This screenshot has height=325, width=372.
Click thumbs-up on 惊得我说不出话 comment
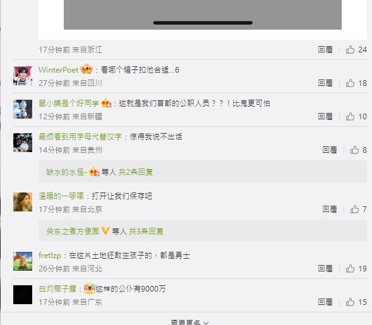[355, 150]
